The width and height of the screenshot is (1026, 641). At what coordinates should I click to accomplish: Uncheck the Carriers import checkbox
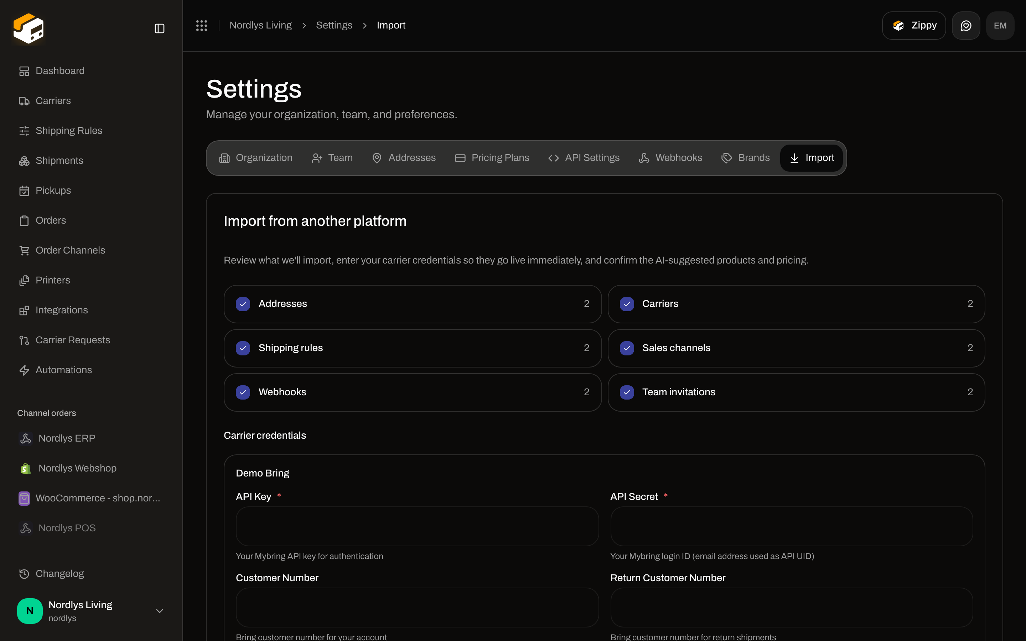coord(627,304)
